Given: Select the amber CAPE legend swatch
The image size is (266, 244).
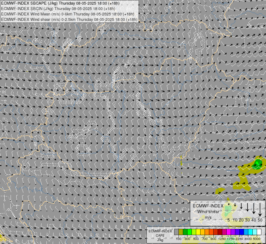Looking at the screenshot, I should point(202,232).
